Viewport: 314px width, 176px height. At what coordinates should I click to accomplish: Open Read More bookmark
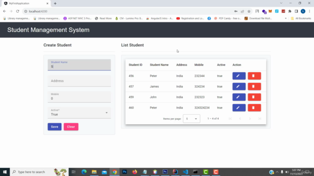(104, 19)
